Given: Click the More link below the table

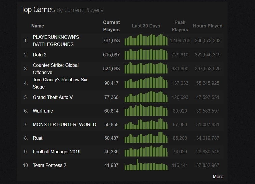Looking at the screenshot, I should coord(218,176).
